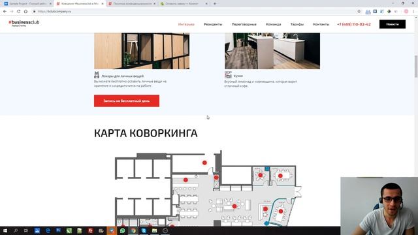This screenshot has height=235, width=418.
Task: Switch to Chrome icon on taskbar
Action: click(x=133, y=230)
